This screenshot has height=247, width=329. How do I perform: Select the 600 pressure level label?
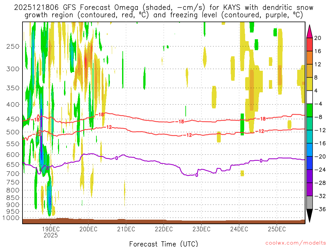coord(13,155)
